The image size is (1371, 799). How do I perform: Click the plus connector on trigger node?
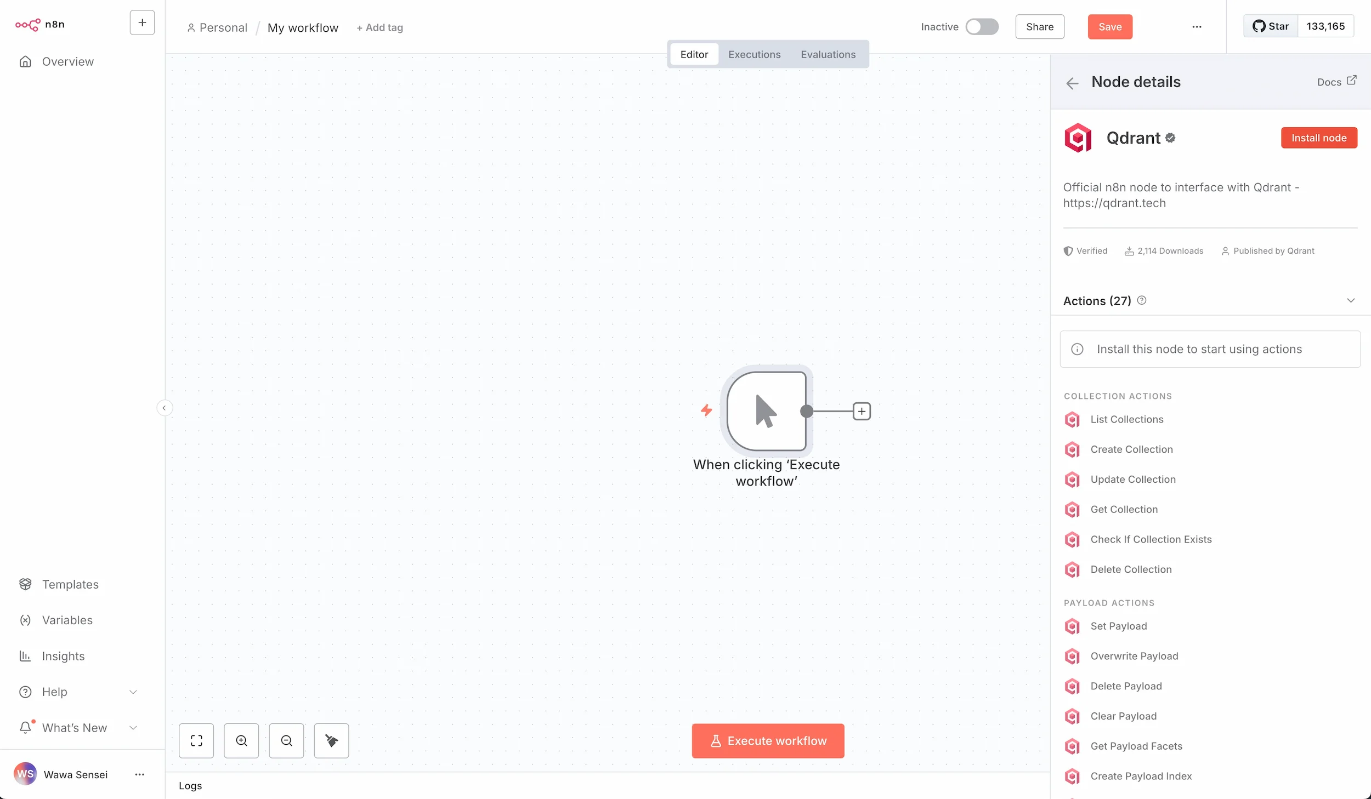[x=862, y=411]
